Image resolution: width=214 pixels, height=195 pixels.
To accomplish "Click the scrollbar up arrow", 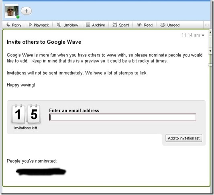I will click(x=210, y=32).
